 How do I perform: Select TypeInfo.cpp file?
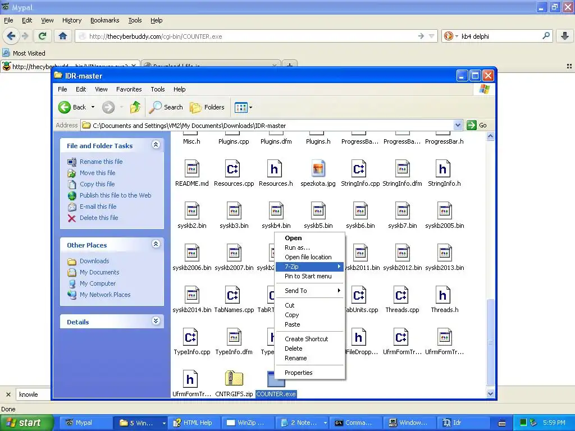point(192,342)
